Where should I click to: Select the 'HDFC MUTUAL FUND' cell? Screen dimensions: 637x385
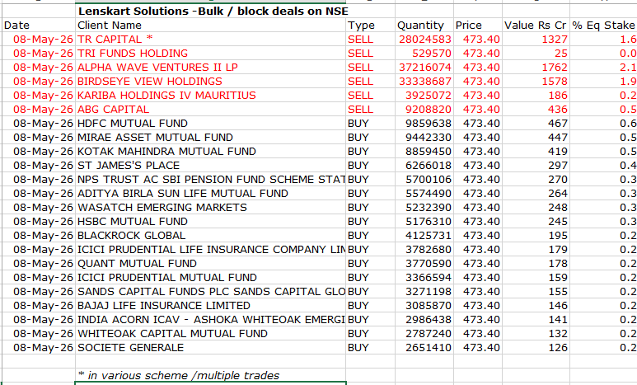(x=210, y=124)
